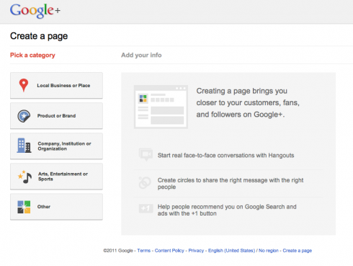Choose Local Business or Place category
This screenshot has height=266, width=353.
[56, 85]
